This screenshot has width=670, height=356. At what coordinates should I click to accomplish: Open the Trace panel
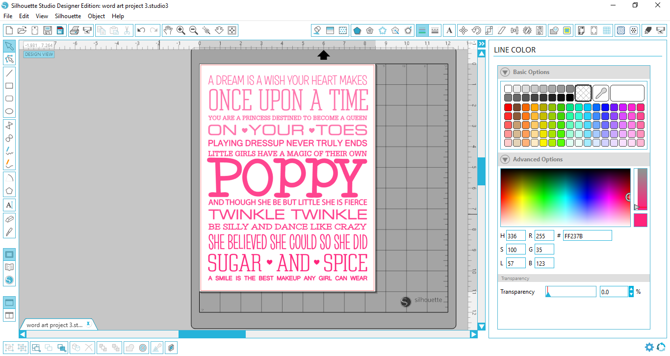pos(568,30)
